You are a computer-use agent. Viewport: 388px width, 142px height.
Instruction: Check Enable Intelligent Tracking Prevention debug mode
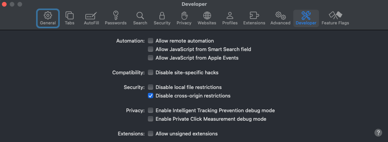[151, 110]
